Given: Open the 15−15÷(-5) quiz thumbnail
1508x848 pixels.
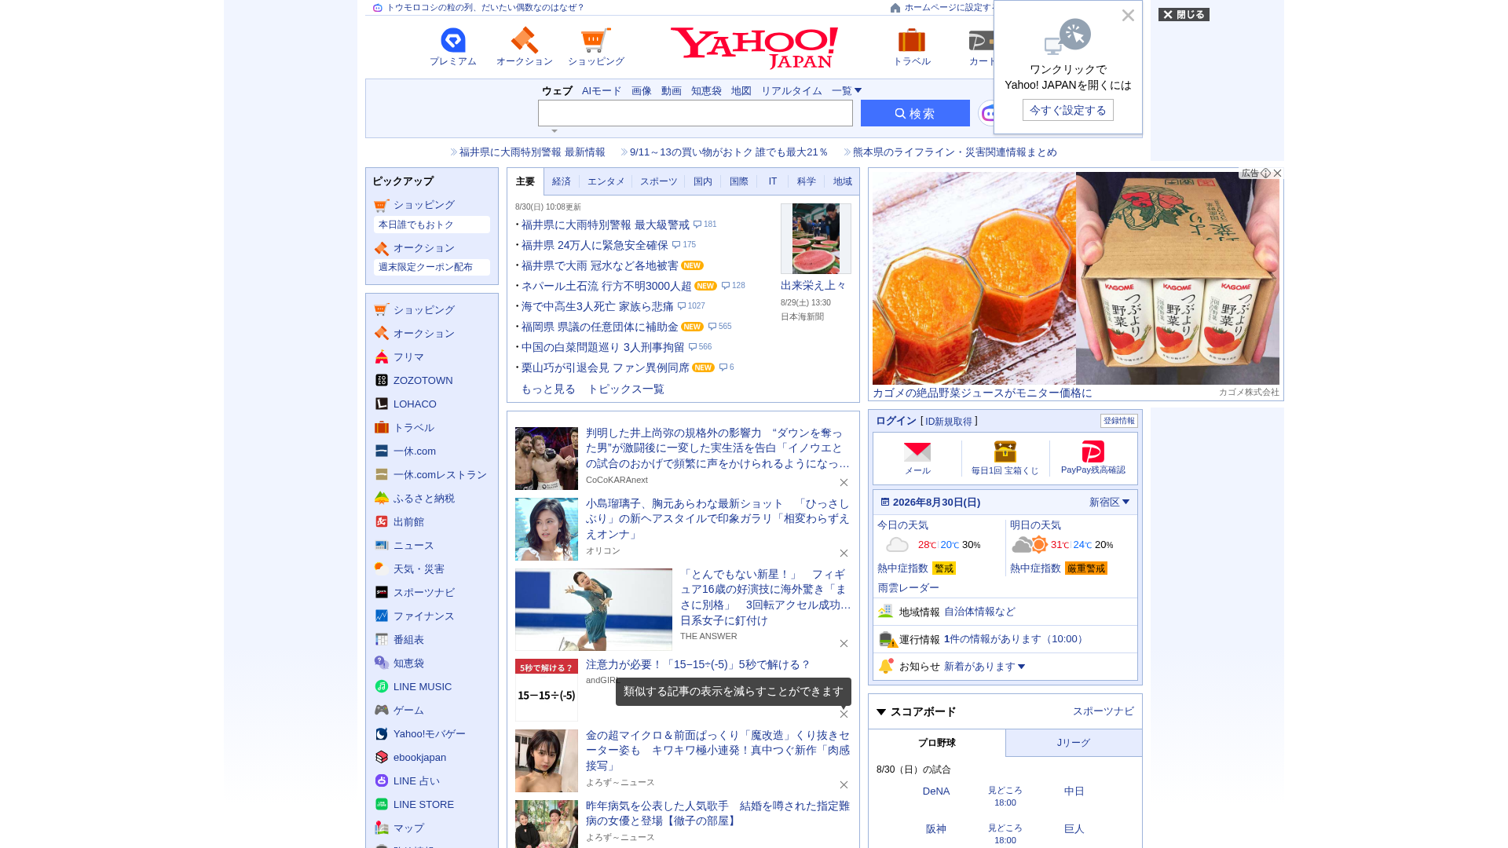Looking at the screenshot, I should (546, 690).
